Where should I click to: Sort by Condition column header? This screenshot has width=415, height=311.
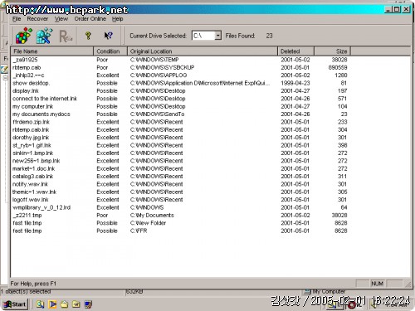(x=110, y=51)
